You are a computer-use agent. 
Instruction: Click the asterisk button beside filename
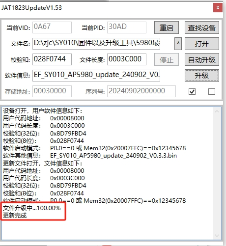pyautogui.click(x=178, y=44)
